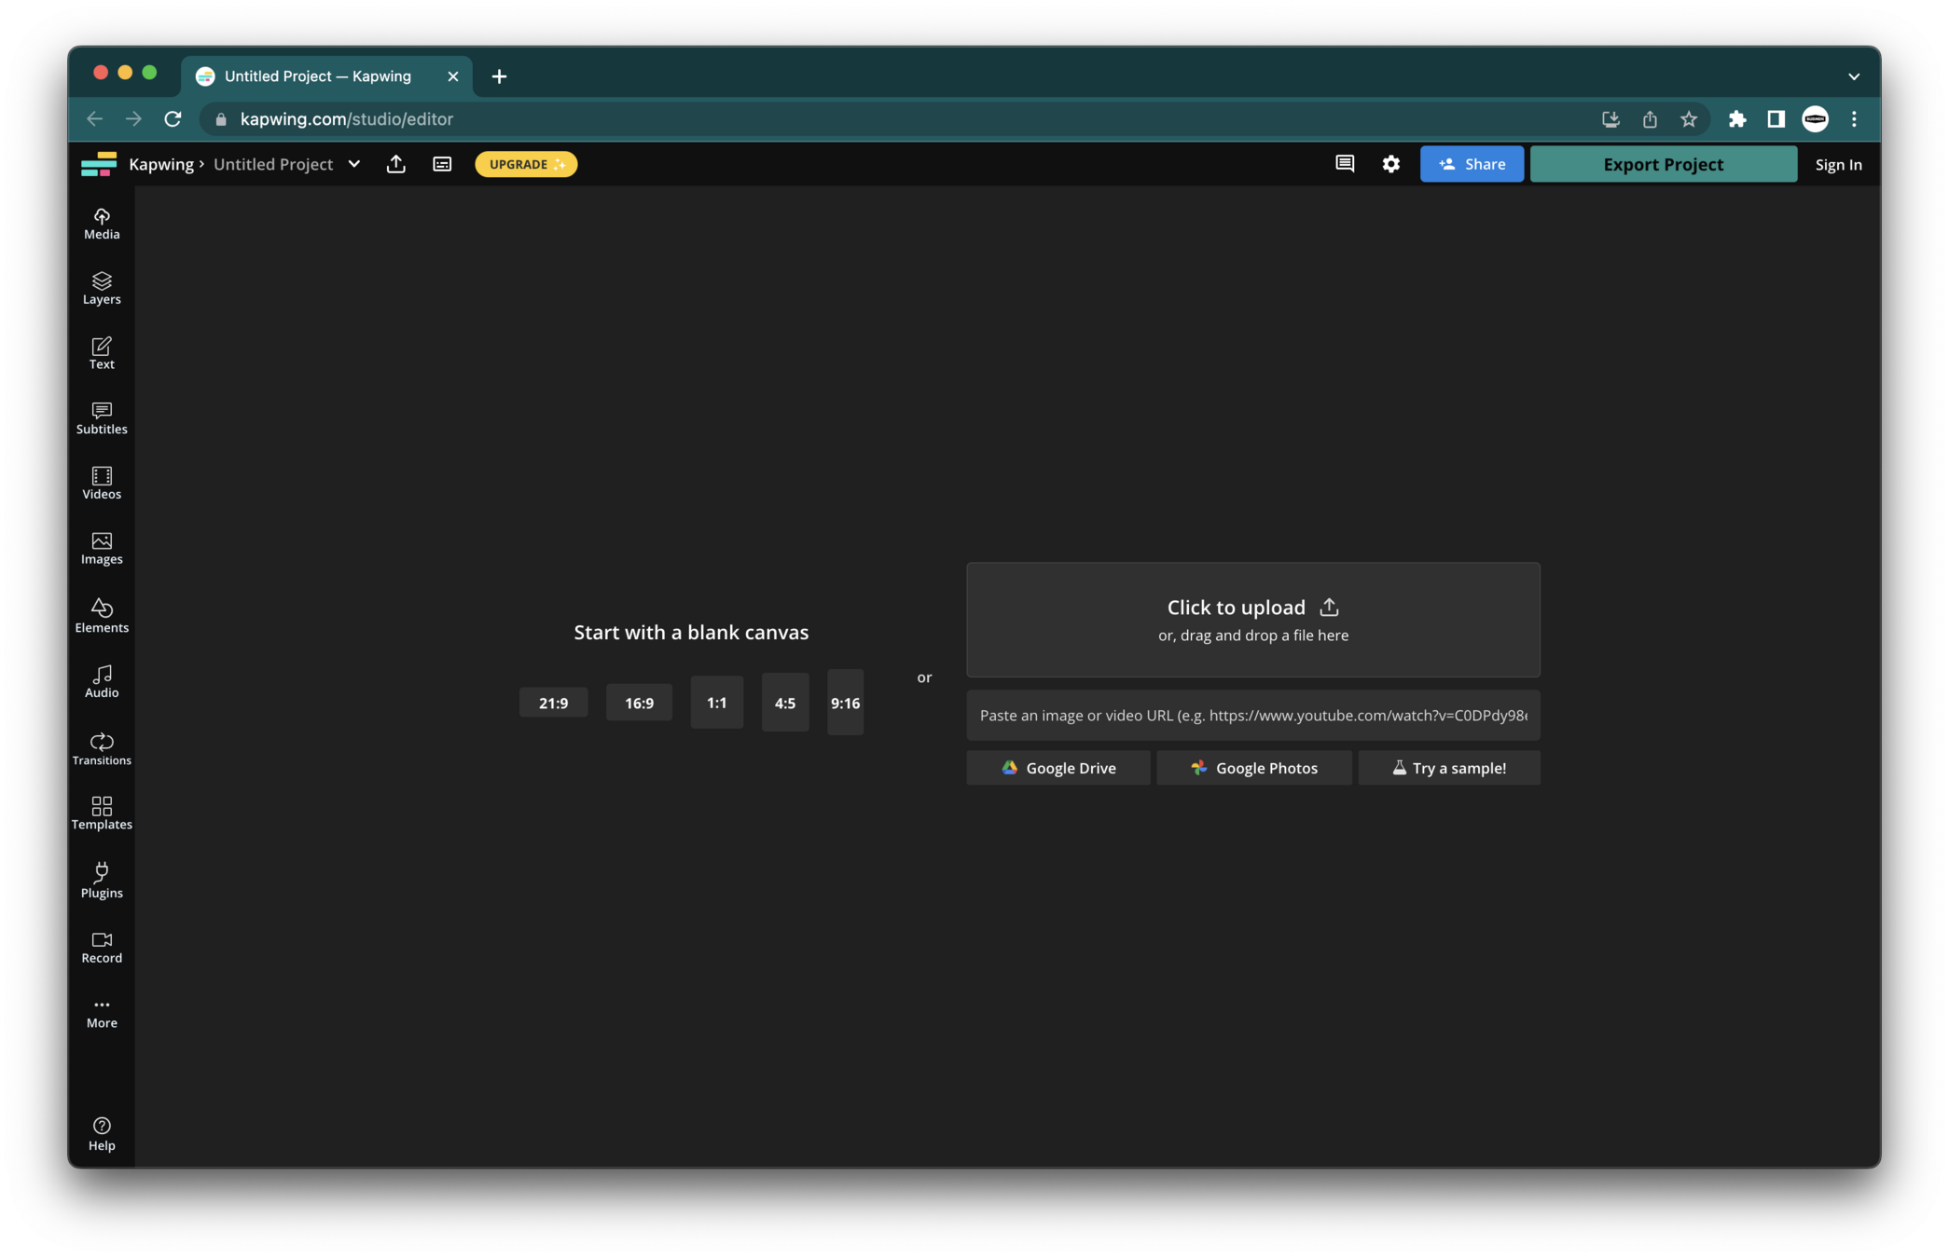
Task: Expand the Untitled Project dropdown arrow
Action: point(354,164)
